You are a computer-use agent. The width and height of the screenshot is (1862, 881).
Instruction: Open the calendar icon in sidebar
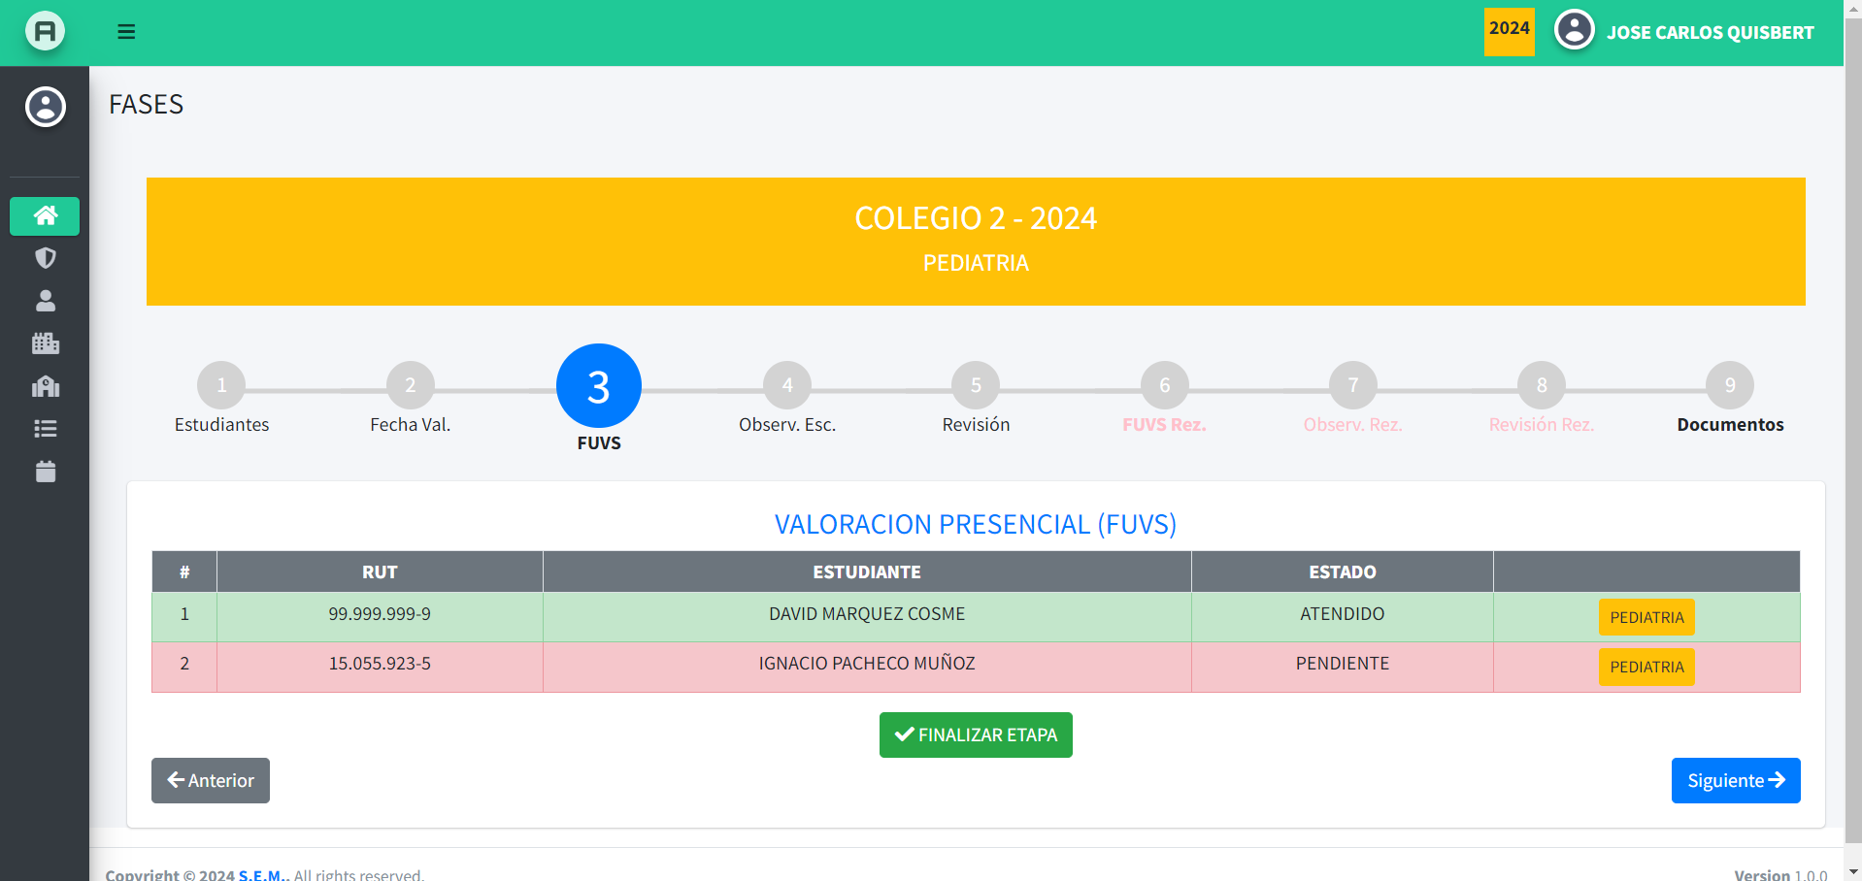(45, 472)
